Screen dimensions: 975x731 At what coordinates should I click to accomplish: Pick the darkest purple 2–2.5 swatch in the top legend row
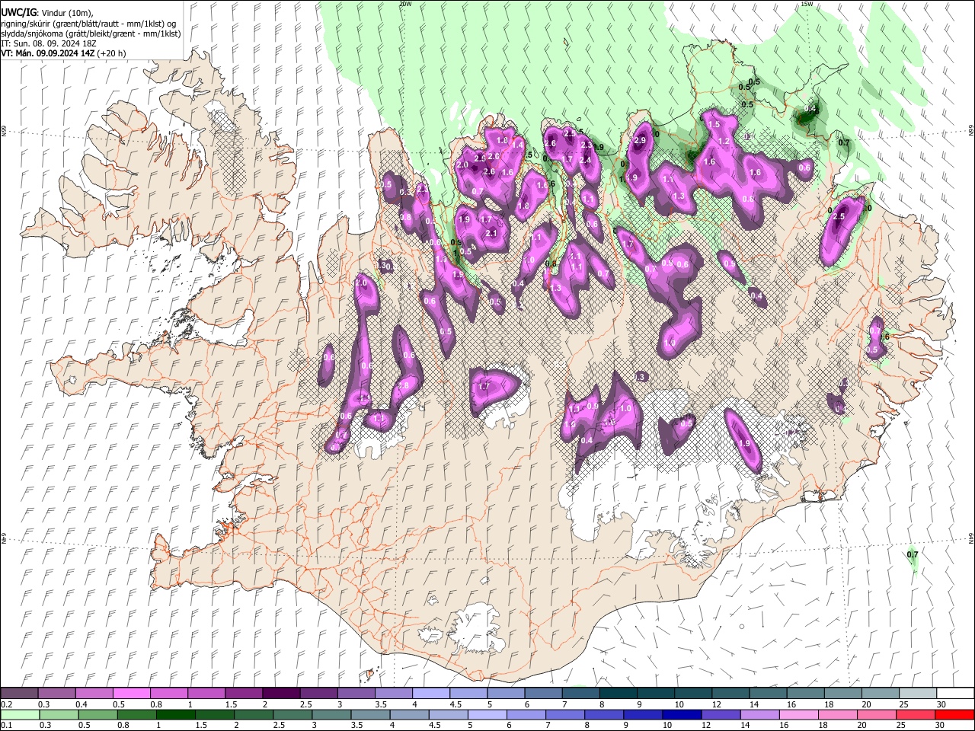(x=280, y=694)
